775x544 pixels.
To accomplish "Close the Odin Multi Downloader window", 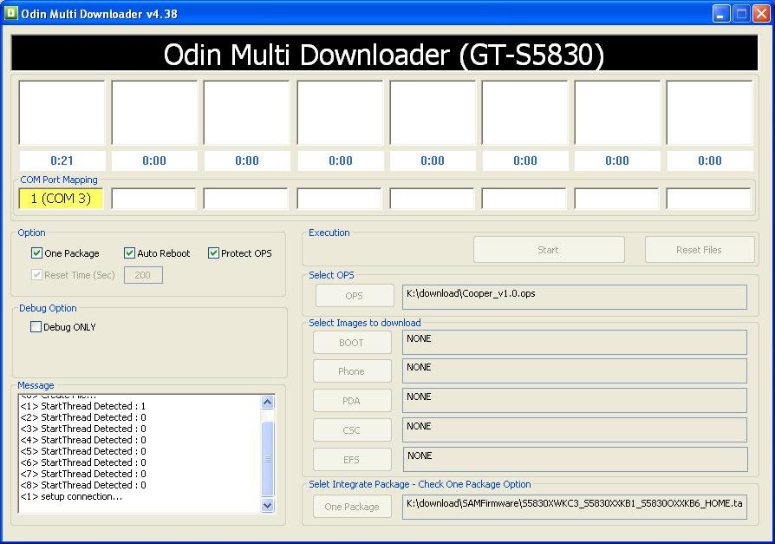I will pos(761,13).
